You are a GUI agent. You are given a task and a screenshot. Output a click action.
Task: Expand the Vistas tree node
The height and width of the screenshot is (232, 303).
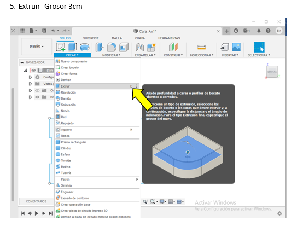[x=30, y=84]
